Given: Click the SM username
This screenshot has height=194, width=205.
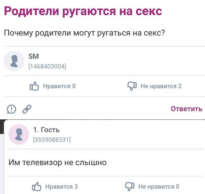Looking at the screenshot, I should (34, 57).
